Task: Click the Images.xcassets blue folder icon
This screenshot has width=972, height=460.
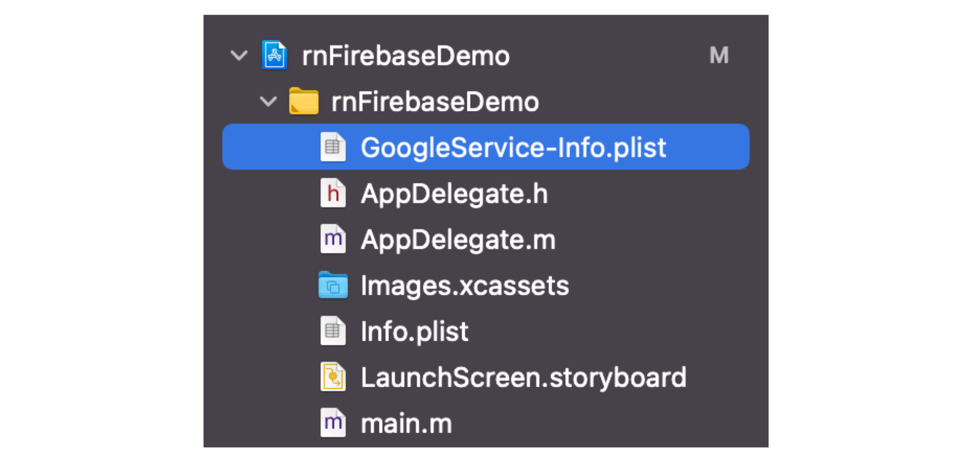Action: tap(333, 285)
